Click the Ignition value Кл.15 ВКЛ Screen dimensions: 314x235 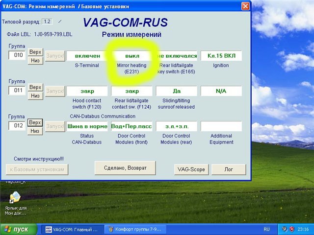pos(221,56)
